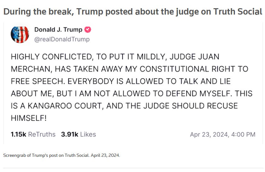The image size is (265, 172).
Task: Click the word MERCHAN in the post
Action: (x=31, y=69)
